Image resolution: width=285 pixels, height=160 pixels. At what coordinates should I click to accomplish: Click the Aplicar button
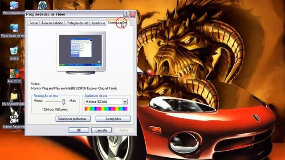coord(124,130)
